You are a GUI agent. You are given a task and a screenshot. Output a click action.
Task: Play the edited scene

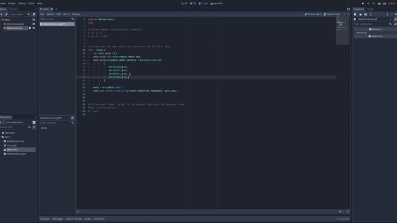pyautogui.click(x=379, y=4)
